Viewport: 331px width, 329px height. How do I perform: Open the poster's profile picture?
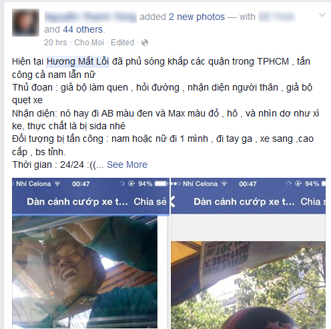[x=25, y=23]
